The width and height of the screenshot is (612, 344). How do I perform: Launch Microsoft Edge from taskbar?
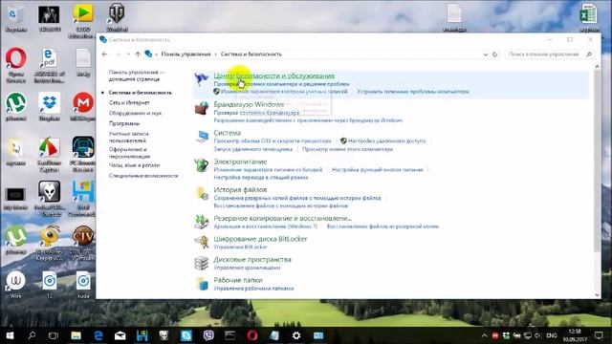(x=98, y=335)
